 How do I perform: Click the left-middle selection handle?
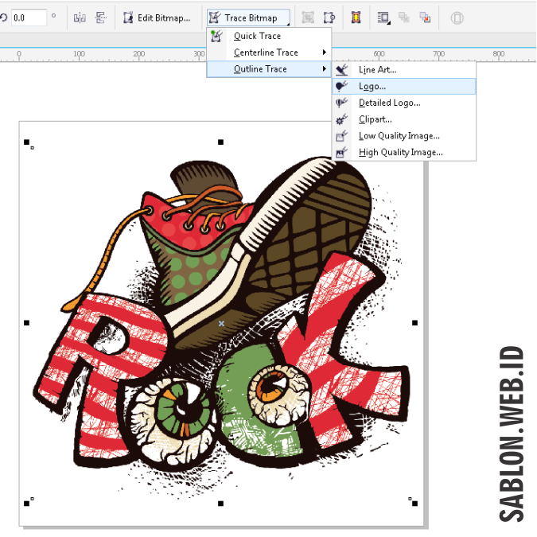pos(27,323)
